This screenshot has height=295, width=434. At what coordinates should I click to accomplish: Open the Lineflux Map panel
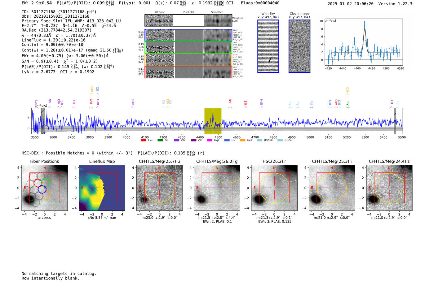[x=102, y=188]
